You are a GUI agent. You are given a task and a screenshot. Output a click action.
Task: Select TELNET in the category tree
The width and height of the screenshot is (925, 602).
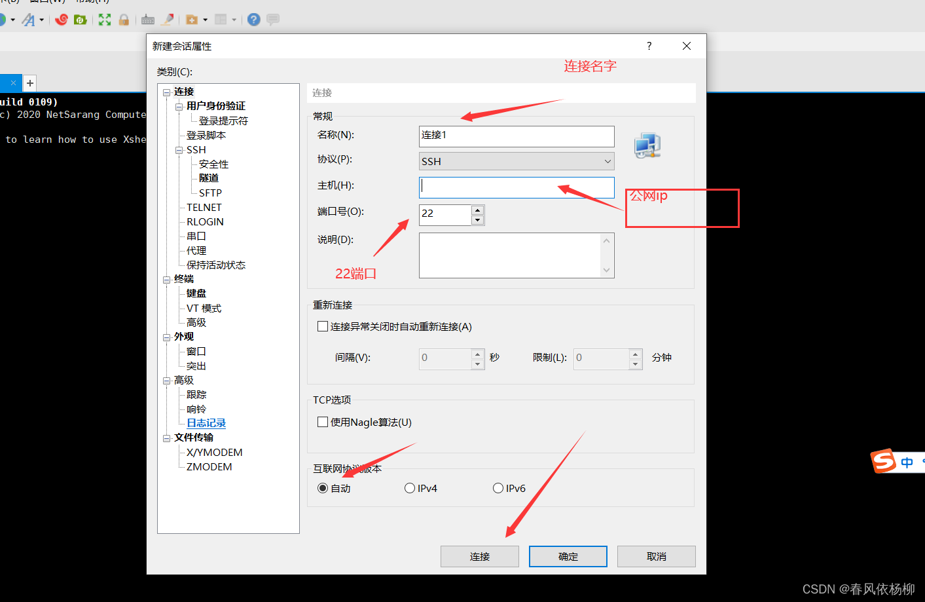click(204, 207)
